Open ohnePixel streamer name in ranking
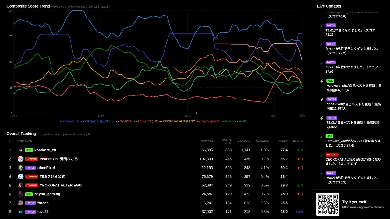 tap(46, 168)
